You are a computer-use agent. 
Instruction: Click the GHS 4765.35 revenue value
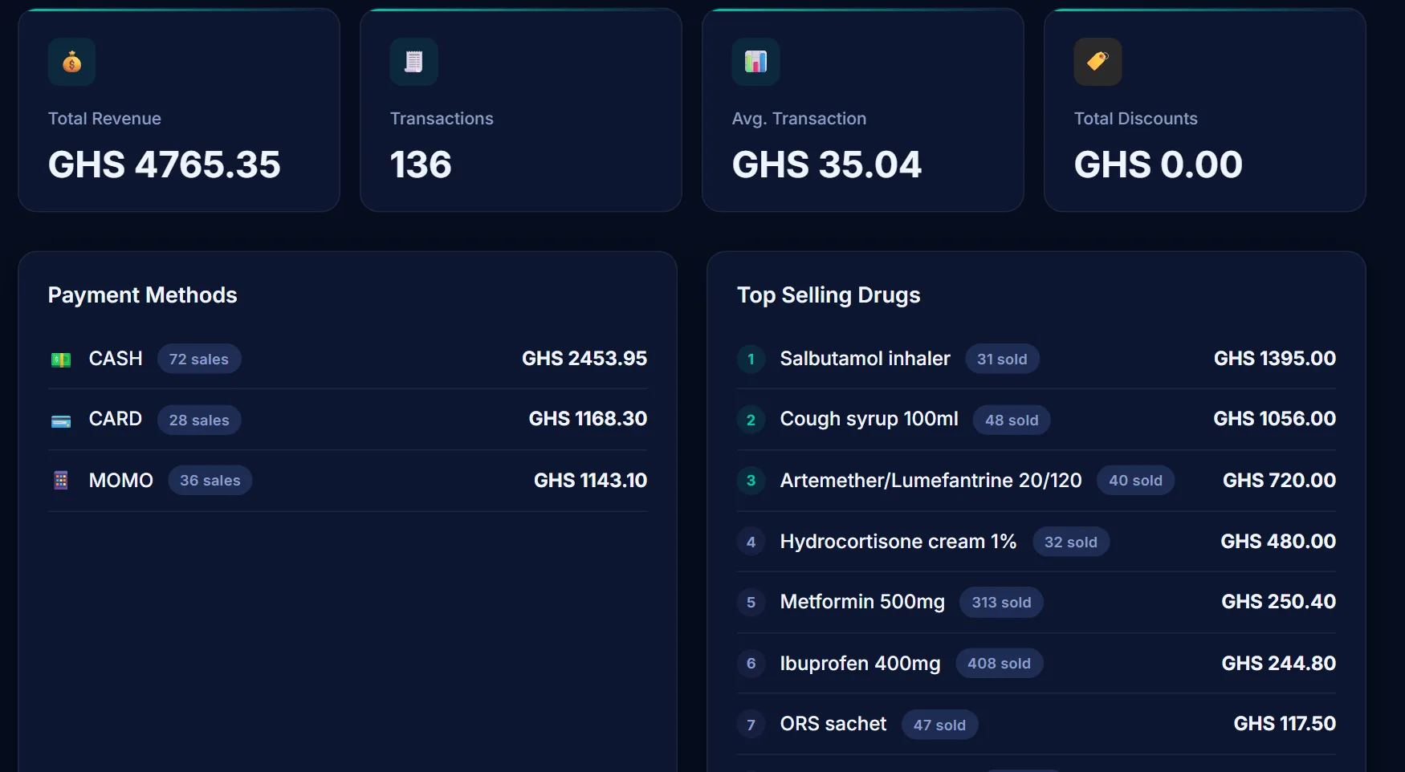click(165, 165)
